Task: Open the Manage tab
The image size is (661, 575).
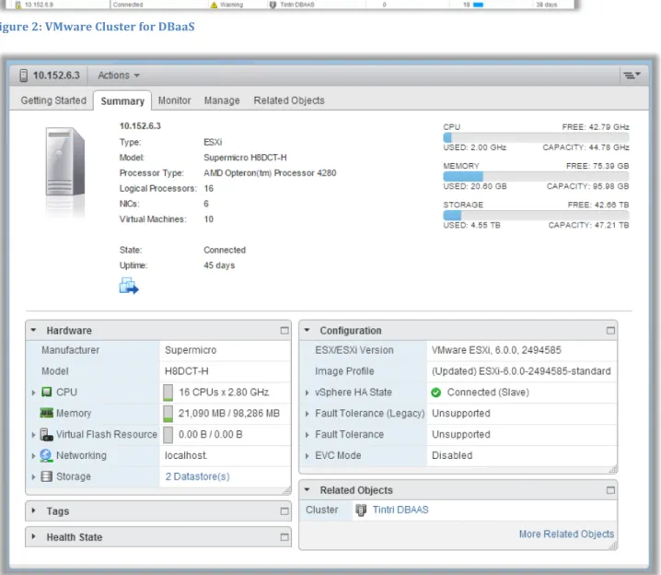Action: pyautogui.click(x=222, y=100)
